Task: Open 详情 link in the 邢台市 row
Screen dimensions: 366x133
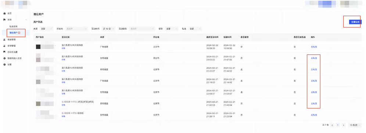Action: pos(63,60)
